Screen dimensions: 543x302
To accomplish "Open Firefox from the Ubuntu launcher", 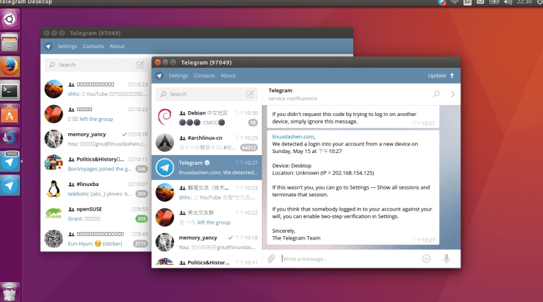I will pyautogui.click(x=10, y=67).
